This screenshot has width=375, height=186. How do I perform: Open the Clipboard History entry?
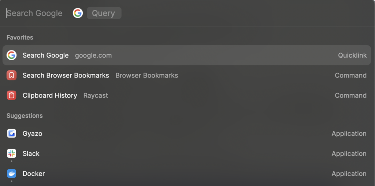[x=50, y=95]
